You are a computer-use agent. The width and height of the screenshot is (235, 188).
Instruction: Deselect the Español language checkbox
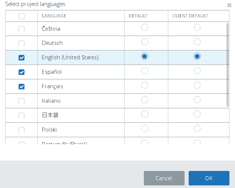(x=21, y=72)
